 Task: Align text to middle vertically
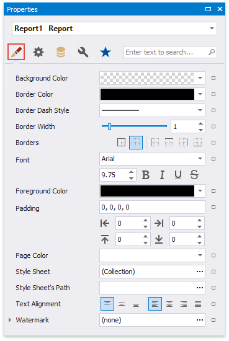coord(122,304)
